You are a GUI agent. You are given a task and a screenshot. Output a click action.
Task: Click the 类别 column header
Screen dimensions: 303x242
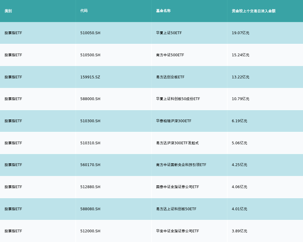[8, 11]
